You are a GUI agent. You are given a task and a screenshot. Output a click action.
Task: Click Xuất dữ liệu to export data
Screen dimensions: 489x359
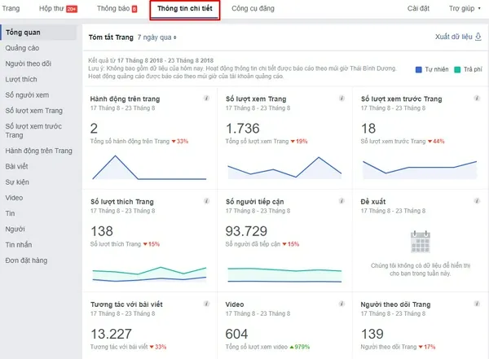click(458, 37)
